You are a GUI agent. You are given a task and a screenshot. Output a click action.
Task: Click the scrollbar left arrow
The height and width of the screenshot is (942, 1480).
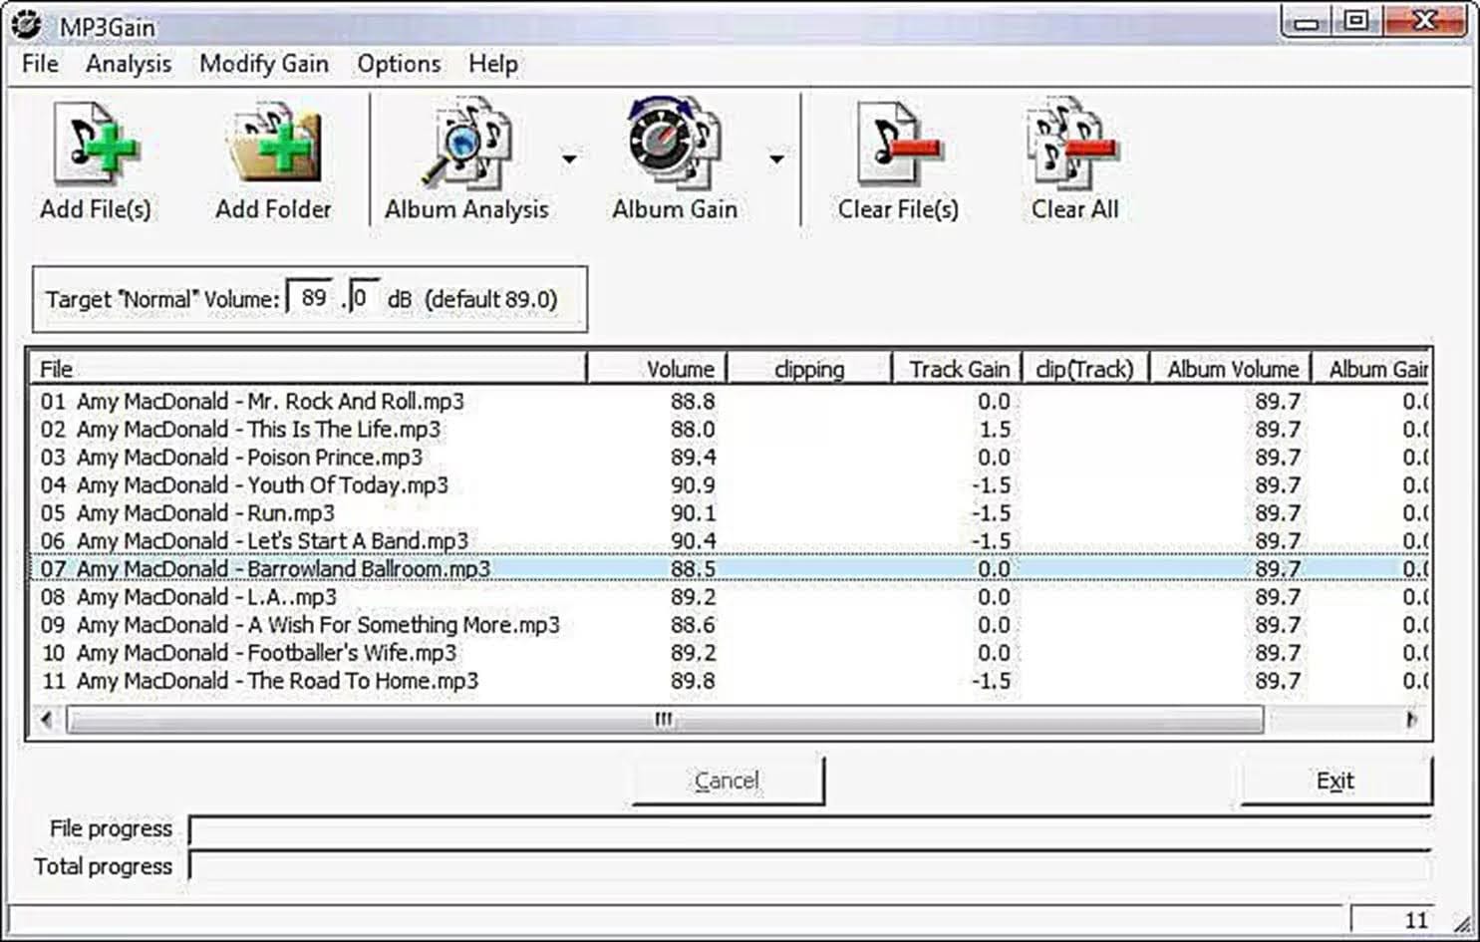(x=46, y=719)
